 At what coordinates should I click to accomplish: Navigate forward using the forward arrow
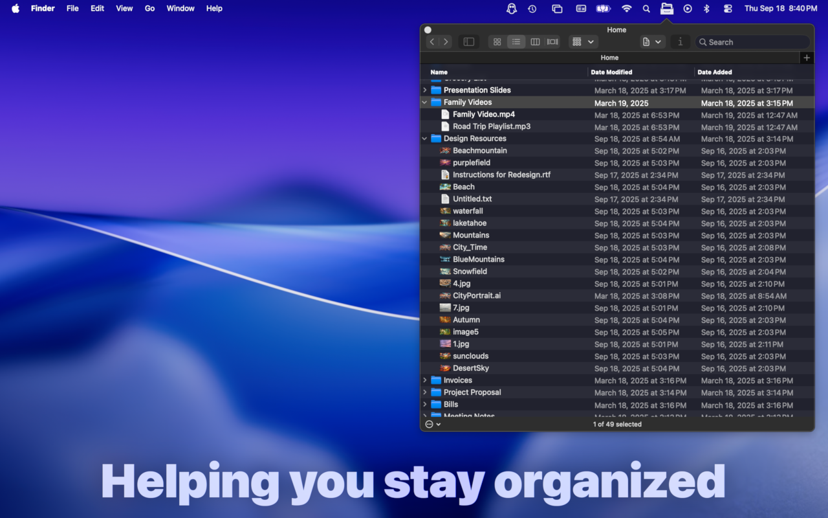(446, 41)
